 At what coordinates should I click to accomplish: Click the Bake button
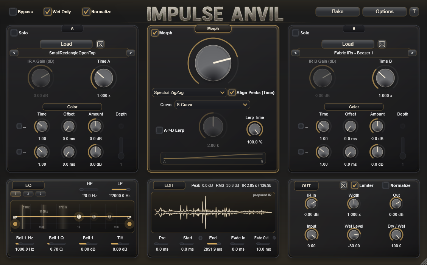337,11
